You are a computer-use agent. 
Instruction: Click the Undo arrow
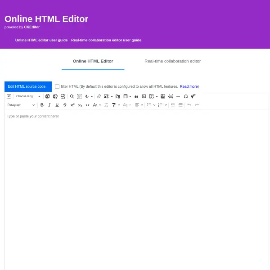189,105
